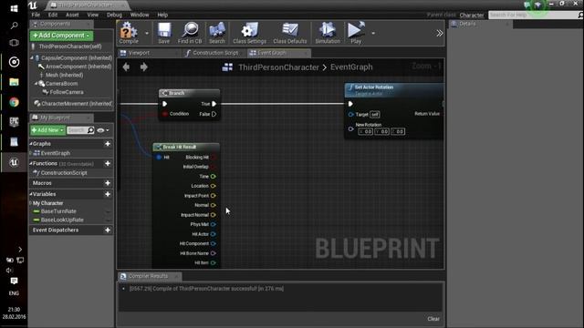
Task: Select the BaseTurnRate variable
Action: 58,211
